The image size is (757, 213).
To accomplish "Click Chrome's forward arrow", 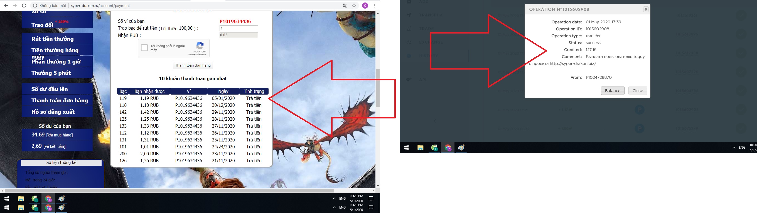I will (15, 6).
